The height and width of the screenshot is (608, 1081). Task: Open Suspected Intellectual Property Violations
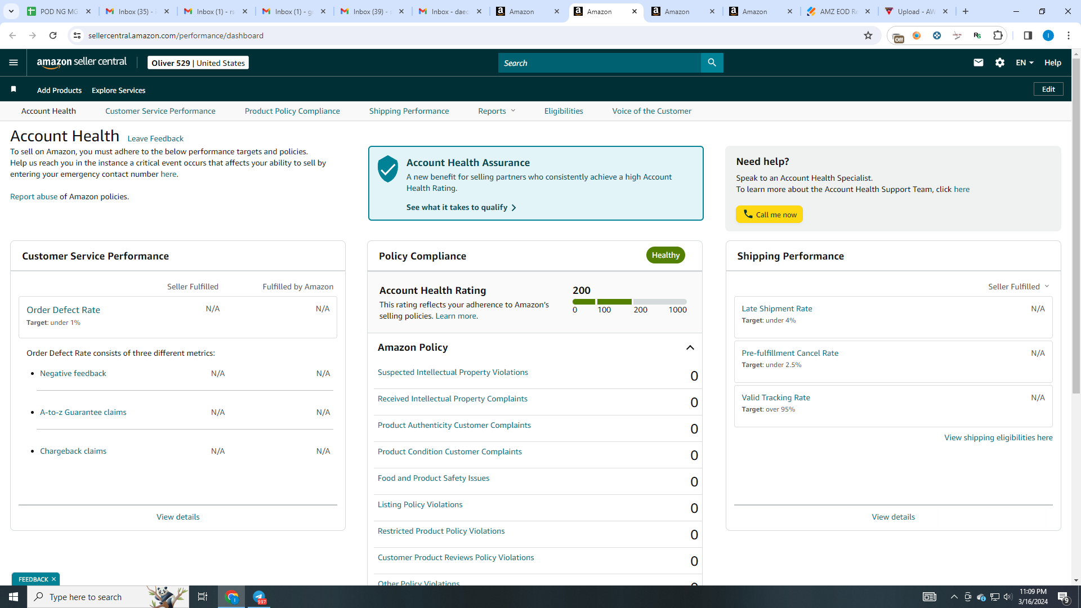point(453,372)
